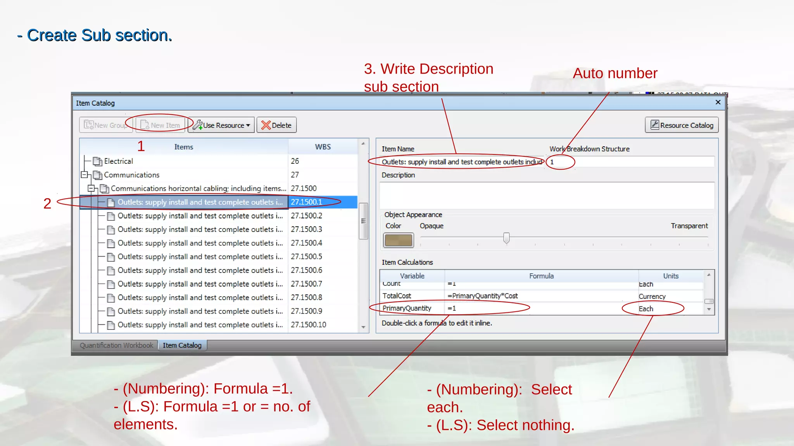Click document icon of item 27.1500.5
This screenshot has width=794, height=446.
[x=111, y=257]
